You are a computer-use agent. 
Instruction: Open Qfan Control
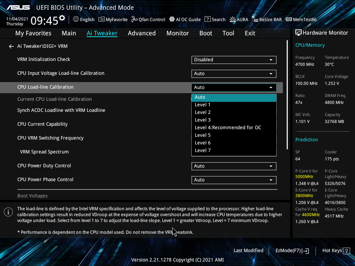click(x=148, y=19)
